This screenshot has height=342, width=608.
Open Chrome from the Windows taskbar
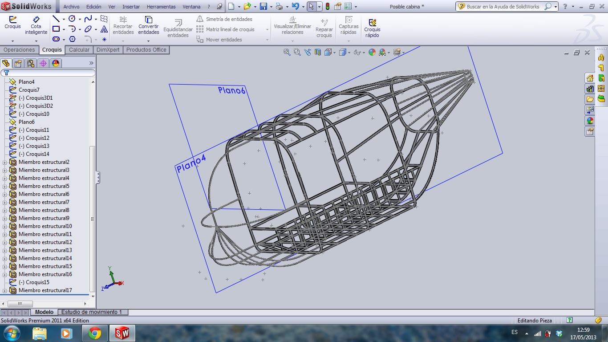(94, 333)
